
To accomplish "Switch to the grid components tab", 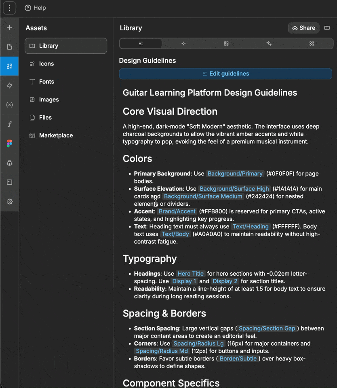I will coord(226,44).
